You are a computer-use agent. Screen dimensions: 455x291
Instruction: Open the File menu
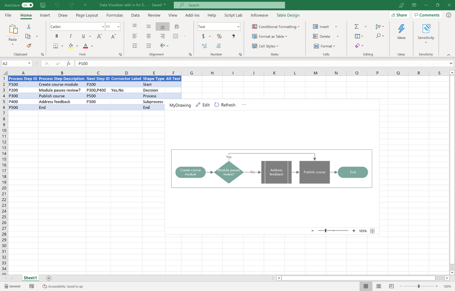8,15
